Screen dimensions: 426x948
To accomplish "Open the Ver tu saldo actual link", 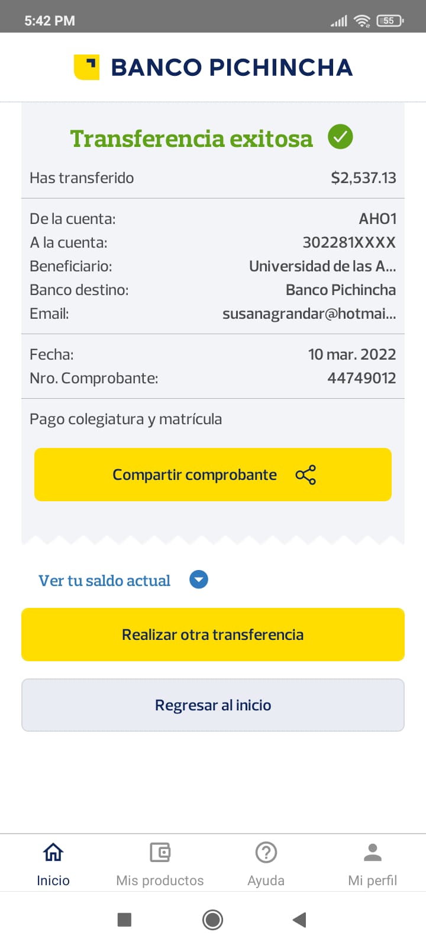I will coord(104,581).
